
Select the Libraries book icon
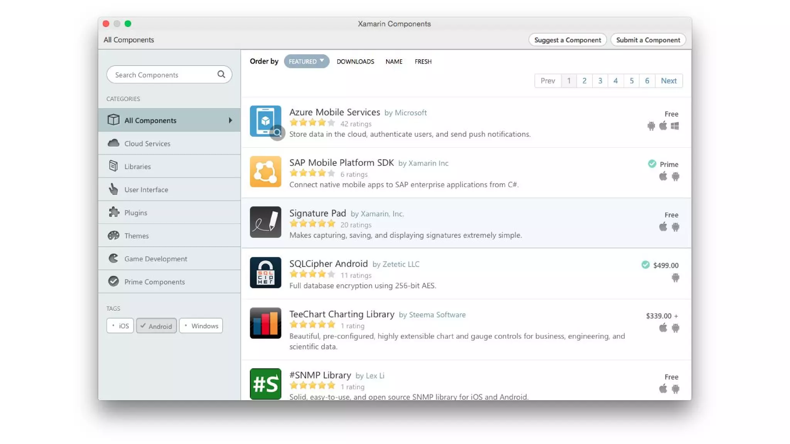[113, 166]
